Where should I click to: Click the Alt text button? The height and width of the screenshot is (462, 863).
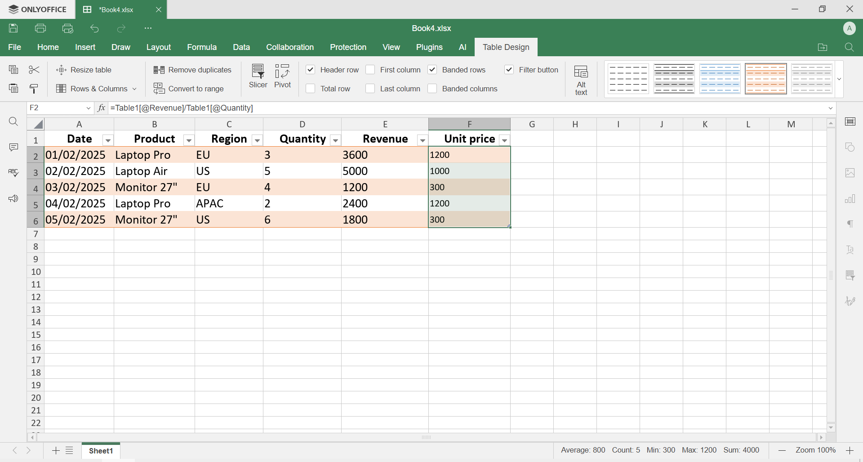click(x=581, y=79)
